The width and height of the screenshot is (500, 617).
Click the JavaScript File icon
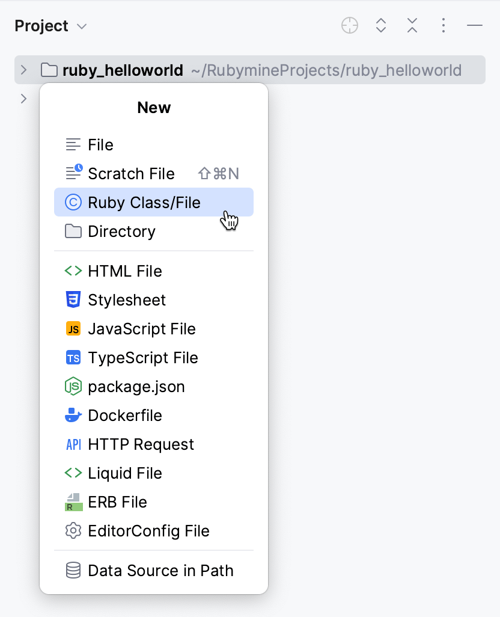(73, 329)
